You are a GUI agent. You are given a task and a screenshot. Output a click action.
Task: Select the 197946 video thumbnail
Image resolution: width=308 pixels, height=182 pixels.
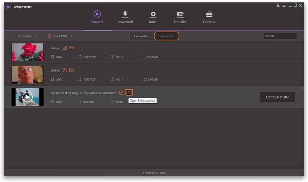[28, 75]
